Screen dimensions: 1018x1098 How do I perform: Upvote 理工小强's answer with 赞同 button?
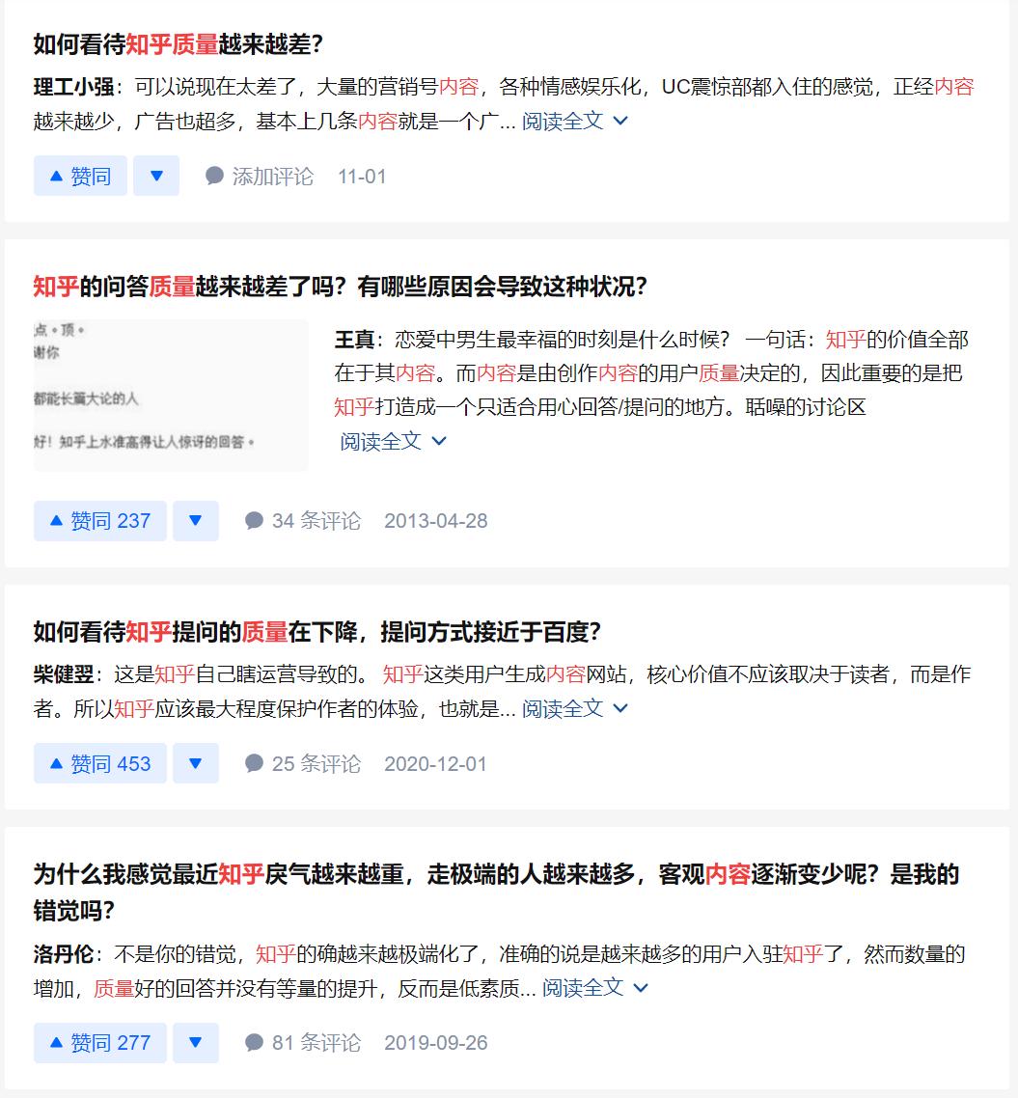(80, 176)
